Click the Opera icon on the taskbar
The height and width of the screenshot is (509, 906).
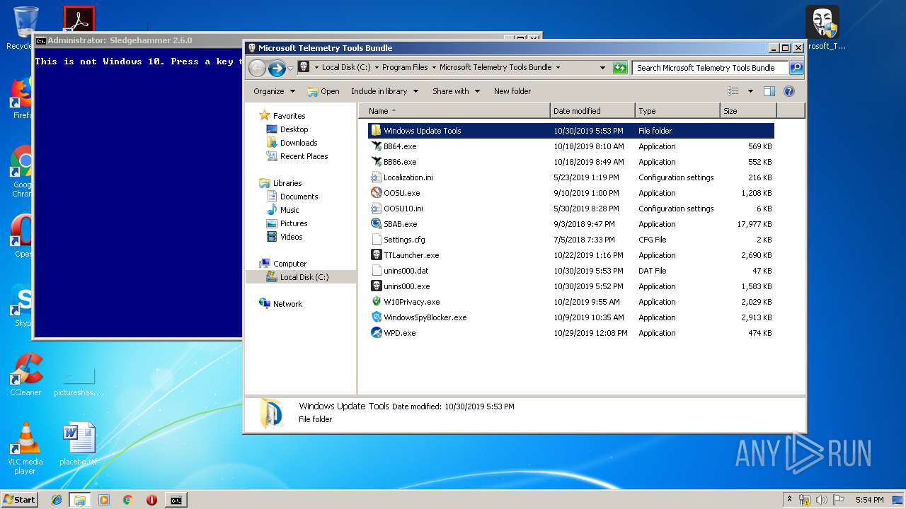pos(151,500)
